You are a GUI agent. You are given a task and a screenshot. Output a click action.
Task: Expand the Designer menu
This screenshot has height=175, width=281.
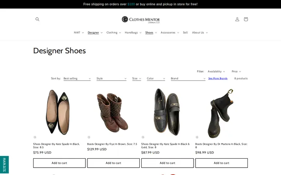click(x=95, y=33)
